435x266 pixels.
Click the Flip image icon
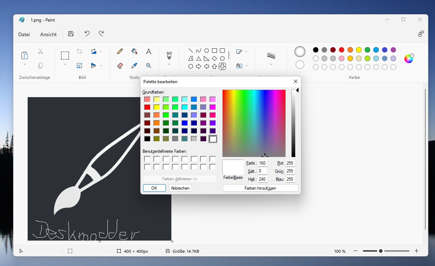[x=94, y=66]
